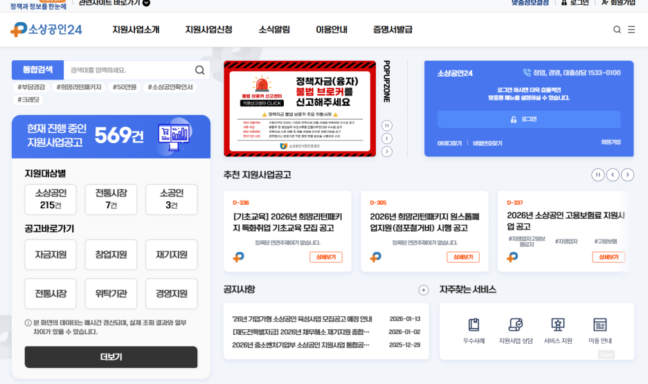Open 소공인 3건 category
Viewport: 648px width, 384px height.
click(172, 199)
